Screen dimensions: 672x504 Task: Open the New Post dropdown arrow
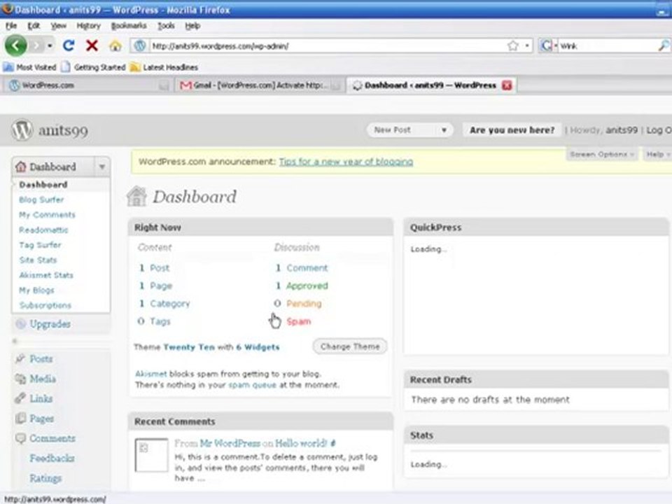coord(444,130)
